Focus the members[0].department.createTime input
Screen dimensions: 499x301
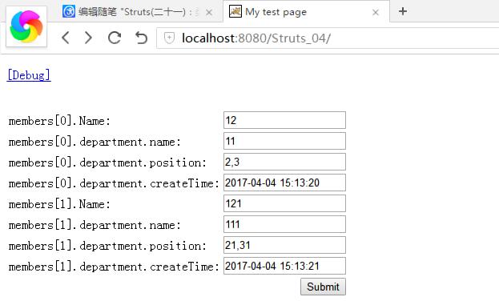point(284,183)
